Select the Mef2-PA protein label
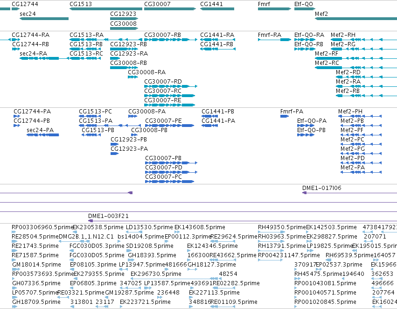 click(353, 168)
